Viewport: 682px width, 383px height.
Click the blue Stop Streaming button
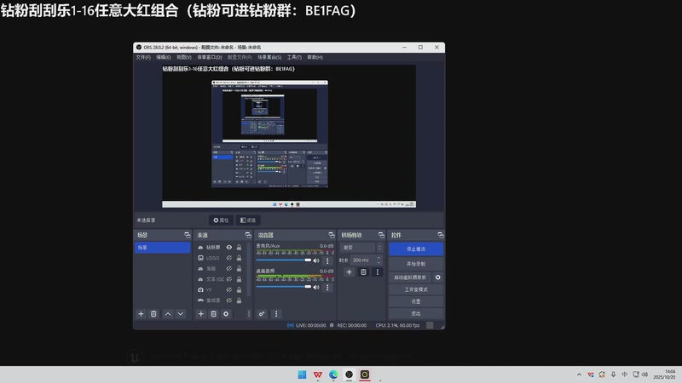(x=416, y=249)
